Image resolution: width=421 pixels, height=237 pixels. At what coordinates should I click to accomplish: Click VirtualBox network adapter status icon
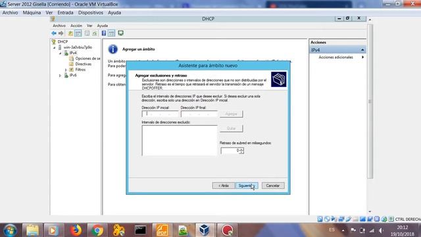click(341, 219)
